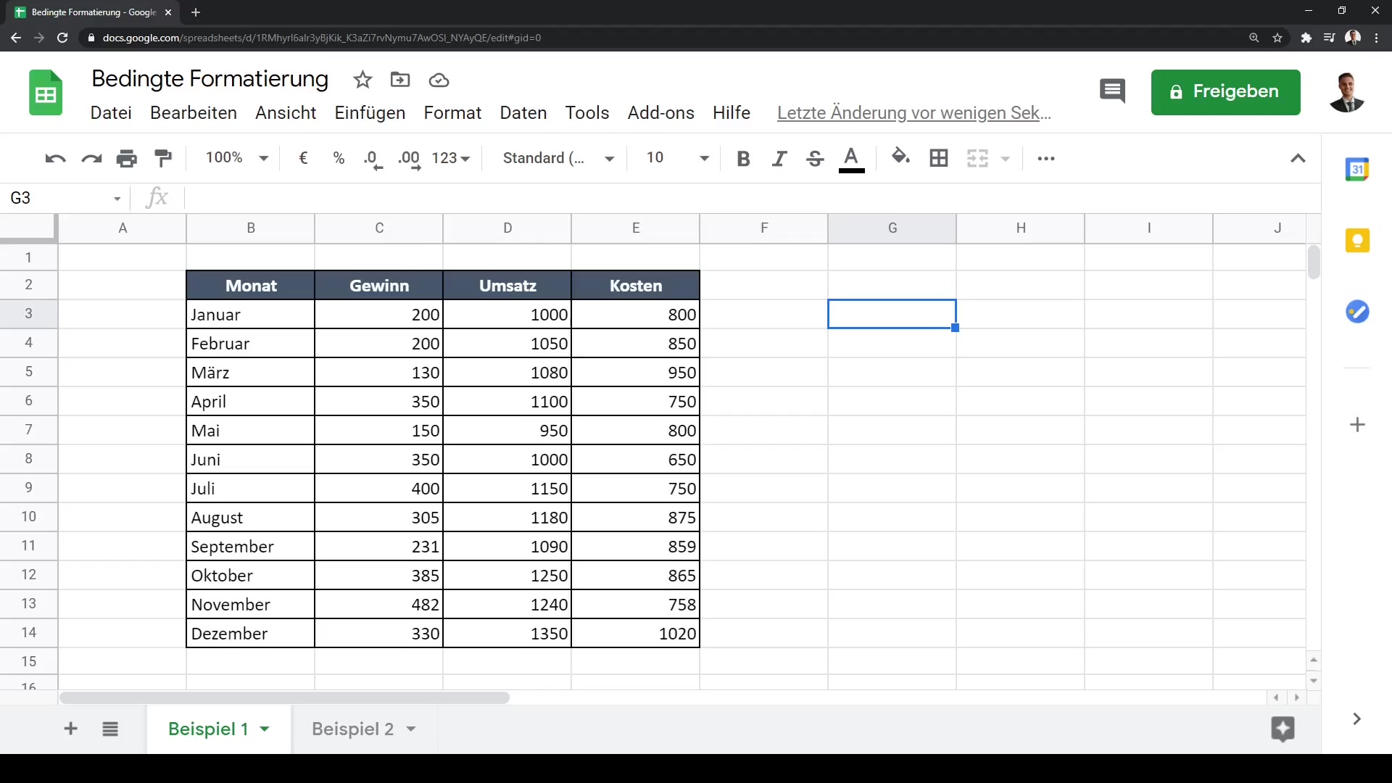Toggle bold formatting

click(x=743, y=158)
